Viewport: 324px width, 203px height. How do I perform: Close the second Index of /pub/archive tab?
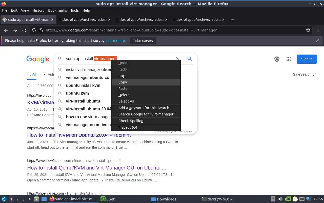166,20
